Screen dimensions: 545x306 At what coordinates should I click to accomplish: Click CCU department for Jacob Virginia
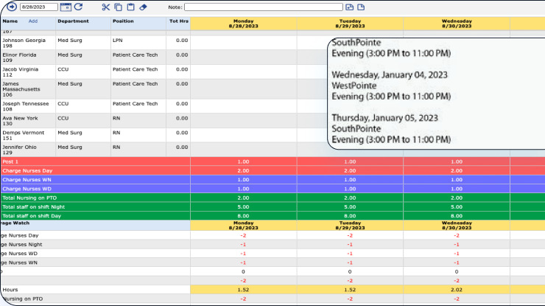(x=63, y=69)
